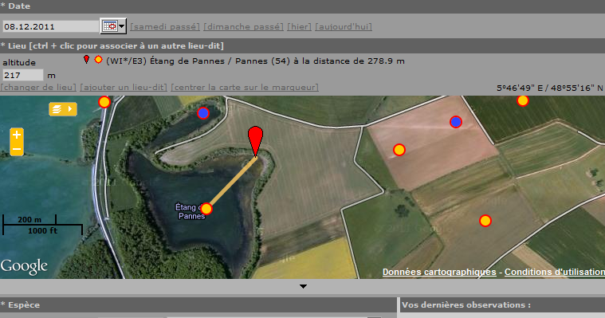Click the Étang de Pannes place description text
Screen dimensions: 605x318
255,61
